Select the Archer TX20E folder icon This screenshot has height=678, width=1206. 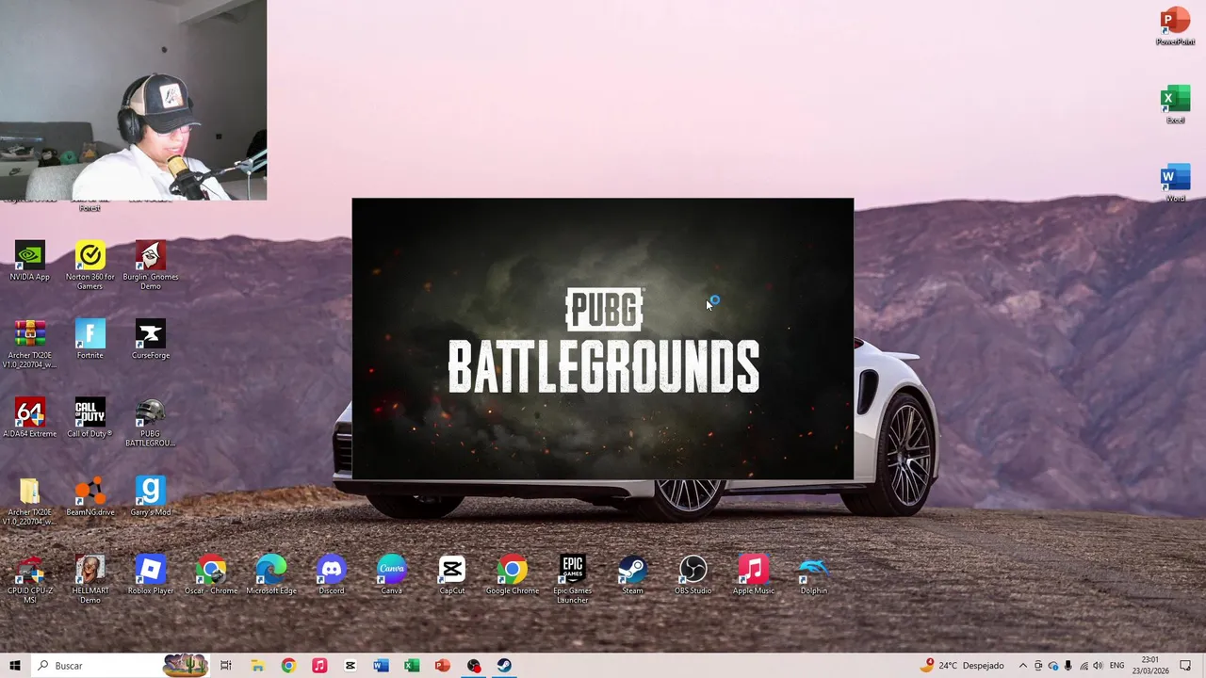tap(29, 502)
